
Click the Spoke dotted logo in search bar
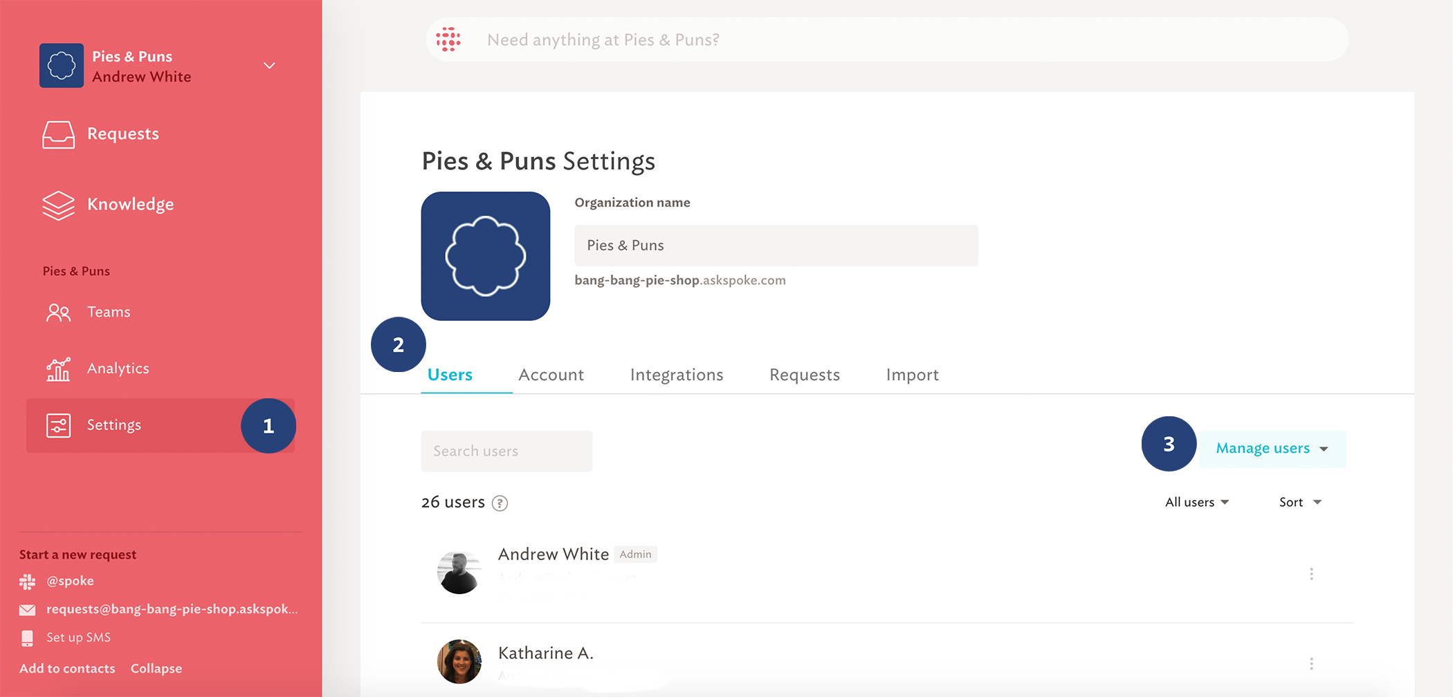[448, 39]
